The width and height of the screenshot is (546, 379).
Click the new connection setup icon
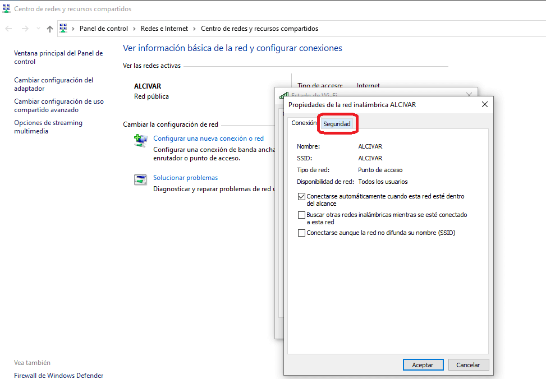140,140
